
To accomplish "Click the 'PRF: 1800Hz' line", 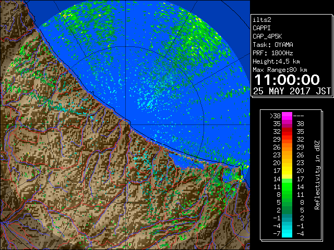I will pyautogui.click(x=273, y=53).
